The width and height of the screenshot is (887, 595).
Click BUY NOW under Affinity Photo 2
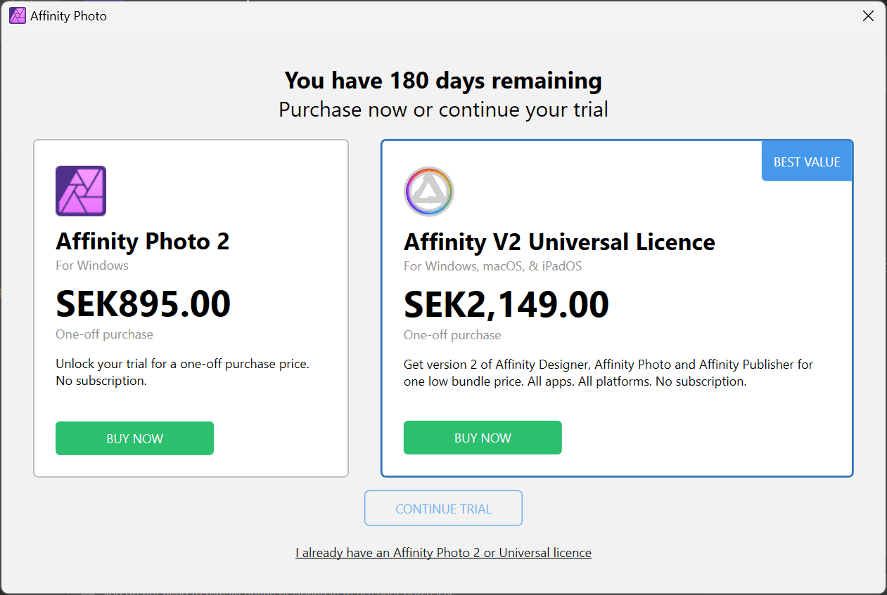point(134,438)
